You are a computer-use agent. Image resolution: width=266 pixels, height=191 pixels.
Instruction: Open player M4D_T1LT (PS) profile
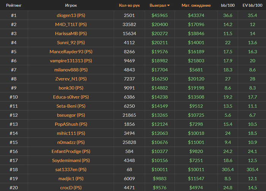pyautogui.click(x=71, y=24)
